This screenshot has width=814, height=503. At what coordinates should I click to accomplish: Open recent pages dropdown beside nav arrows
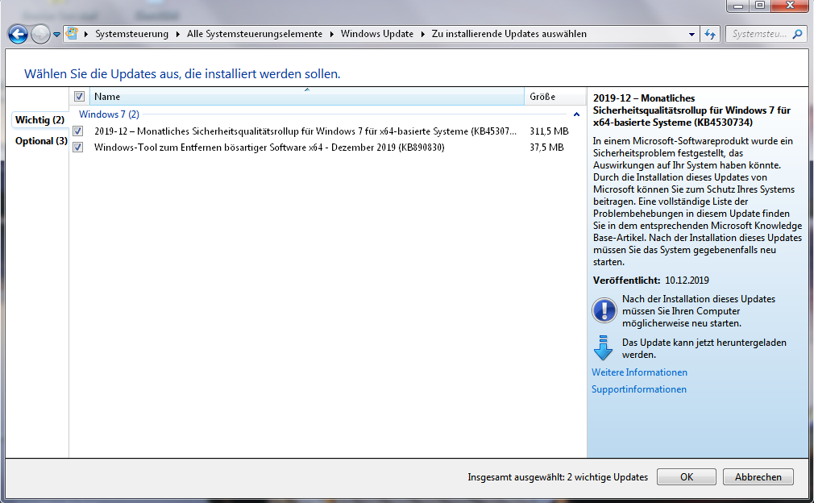pyautogui.click(x=56, y=35)
